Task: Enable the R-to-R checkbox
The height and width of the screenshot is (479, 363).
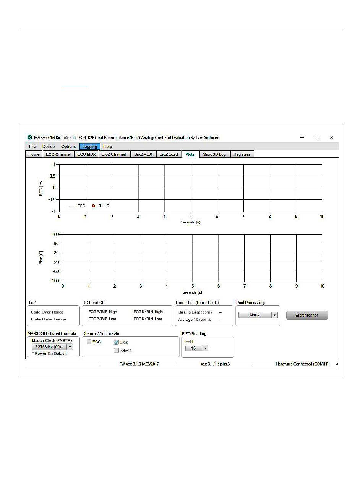Action: (117, 350)
